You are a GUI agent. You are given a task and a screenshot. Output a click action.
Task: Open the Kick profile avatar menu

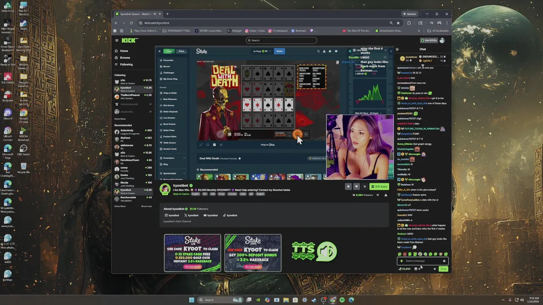(x=442, y=40)
